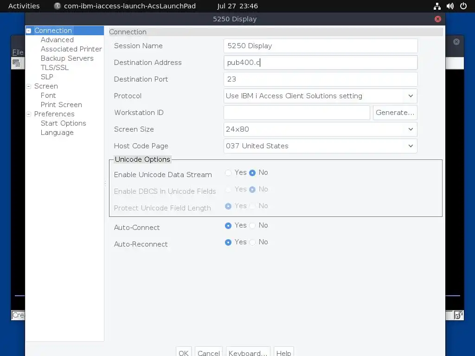Open Activities overview
The image size is (475, 356).
pos(24,6)
